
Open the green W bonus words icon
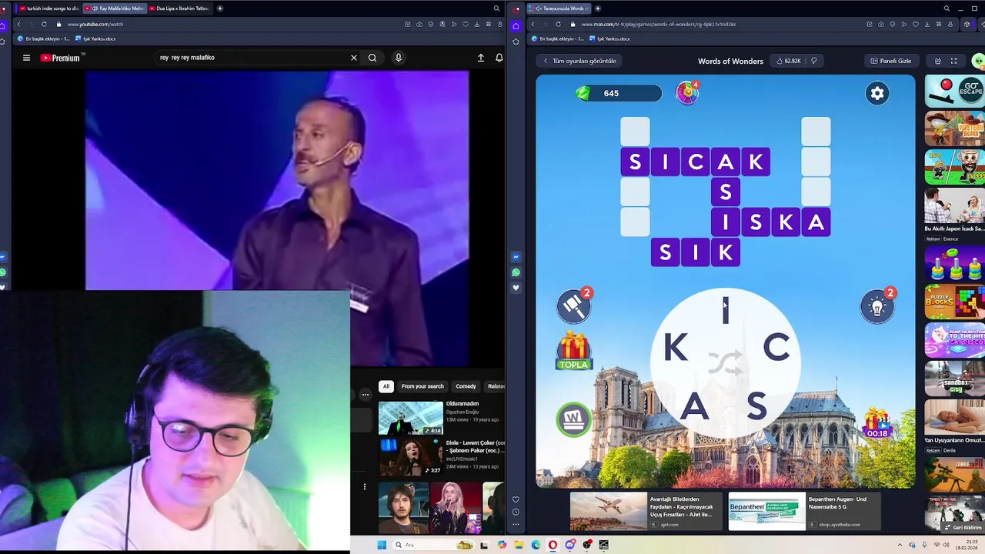click(x=573, y=419)
